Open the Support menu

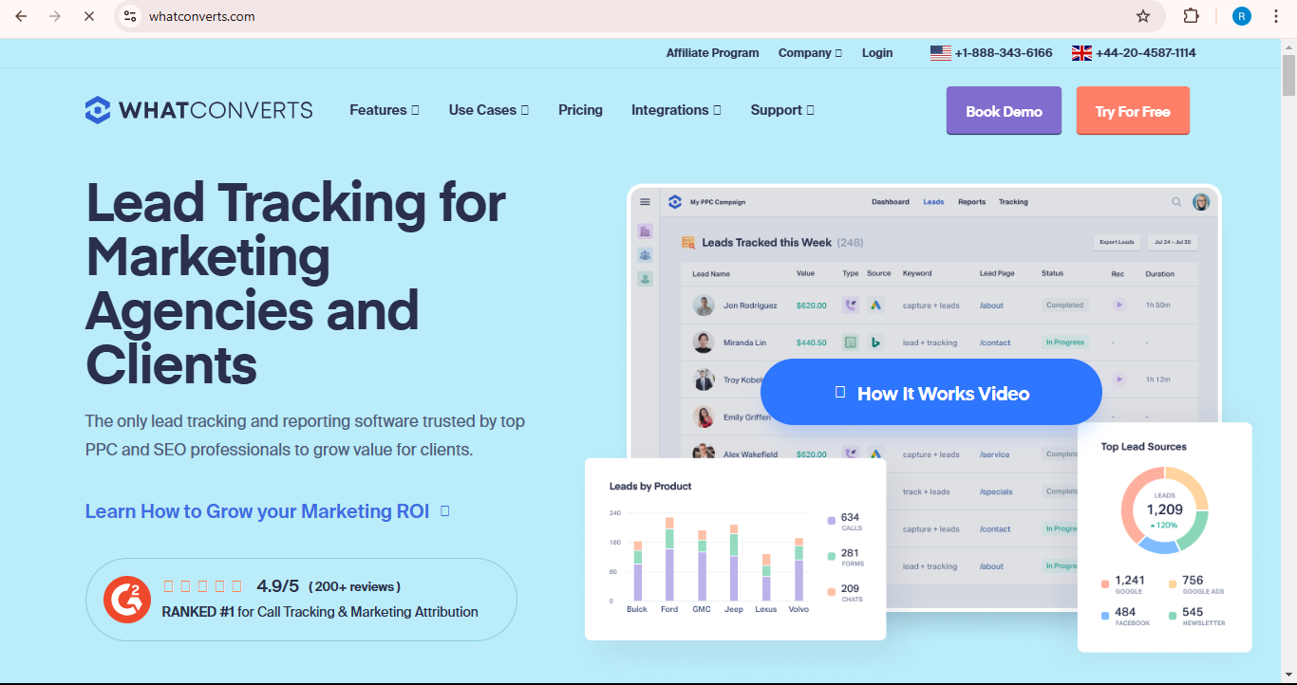[781, 110]
